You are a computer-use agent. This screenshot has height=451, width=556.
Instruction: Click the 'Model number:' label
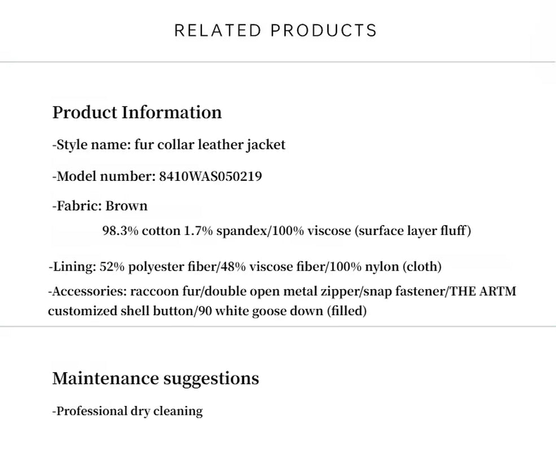[106, 176]
